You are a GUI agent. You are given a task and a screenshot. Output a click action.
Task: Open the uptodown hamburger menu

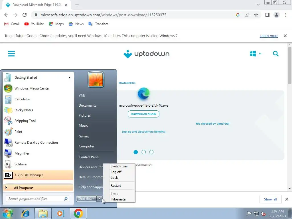coord(11,54)
